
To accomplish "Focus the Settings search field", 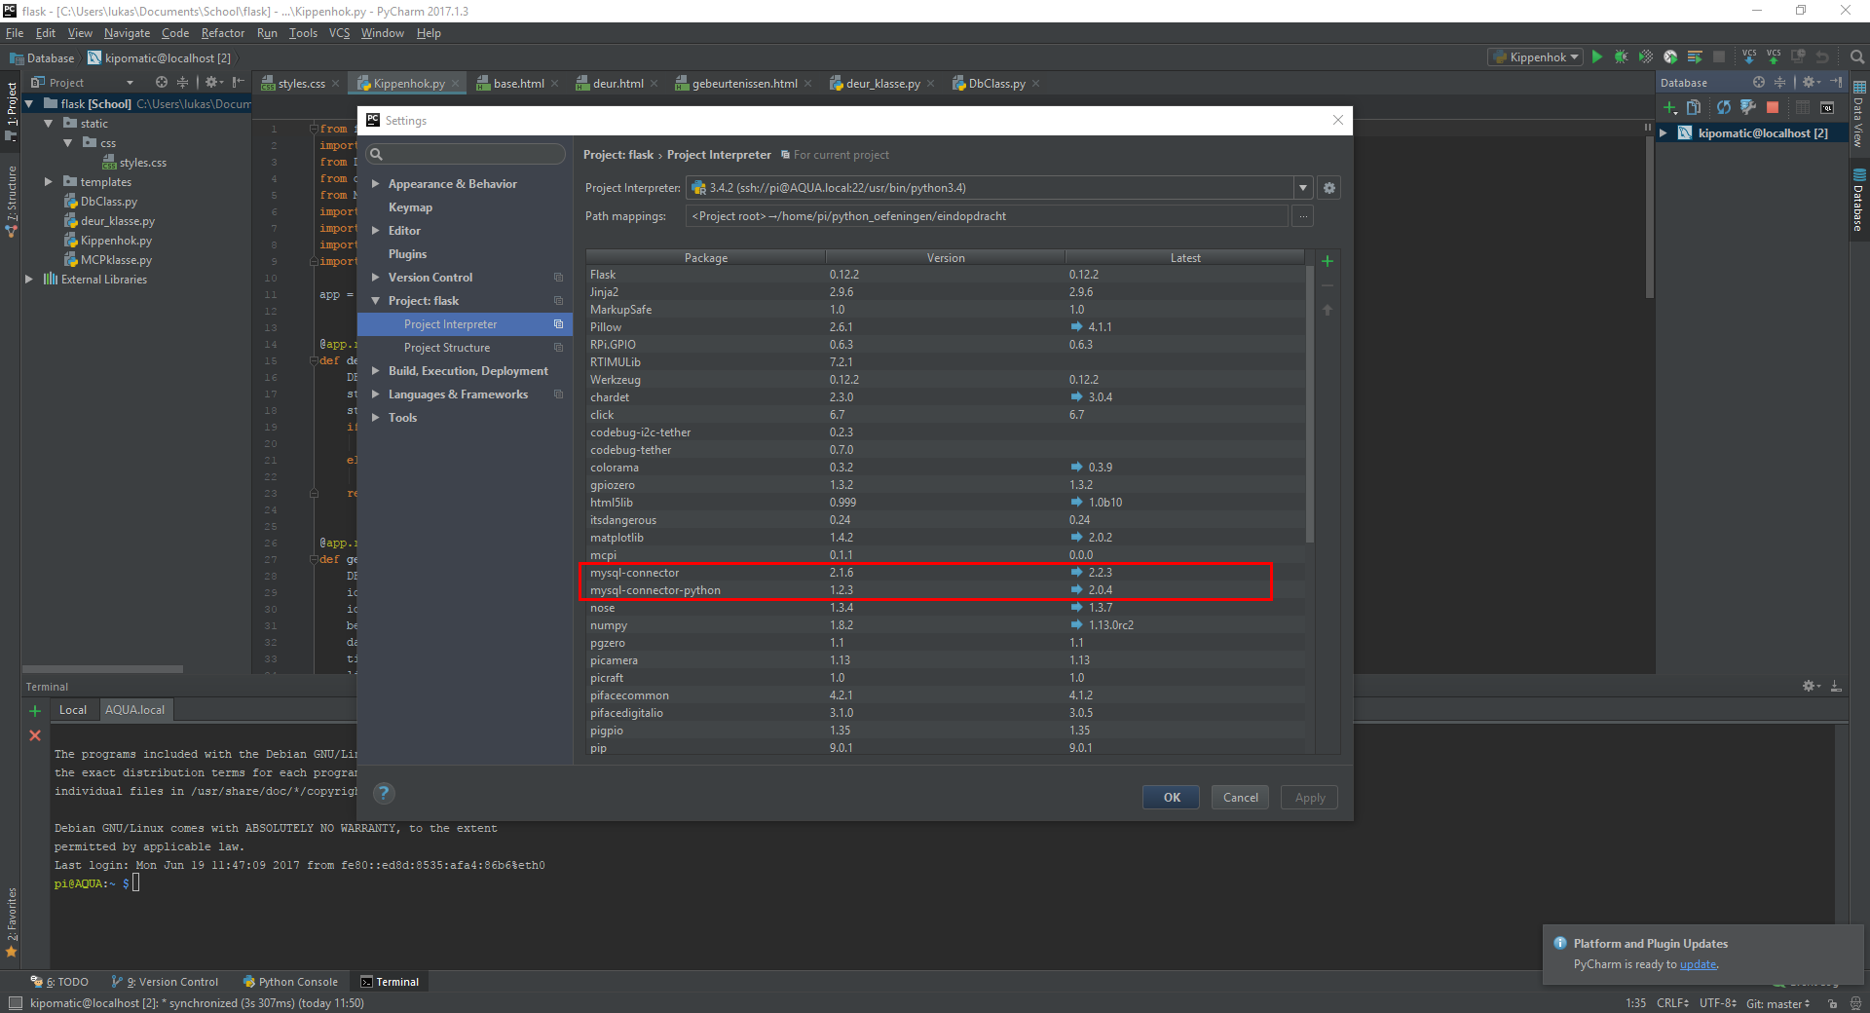I will (466, 154).
